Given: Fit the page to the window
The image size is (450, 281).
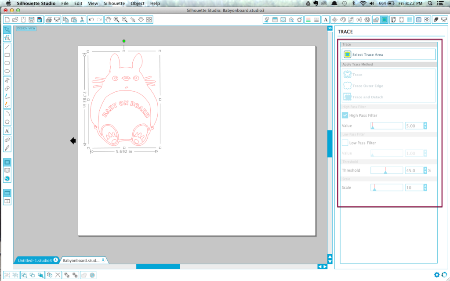Looking at the screenshot, I should pos(149,20).
